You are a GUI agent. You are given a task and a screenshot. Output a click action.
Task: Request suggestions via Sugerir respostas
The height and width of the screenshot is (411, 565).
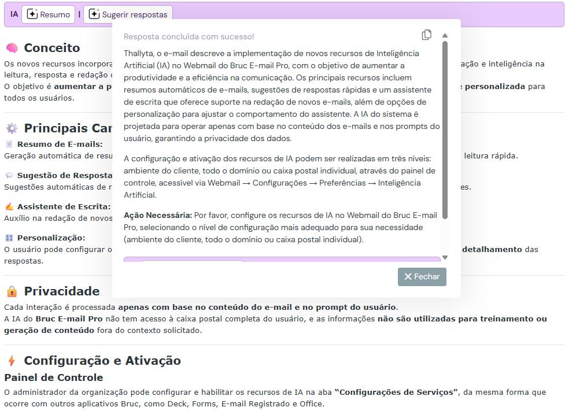coord(127,14)
